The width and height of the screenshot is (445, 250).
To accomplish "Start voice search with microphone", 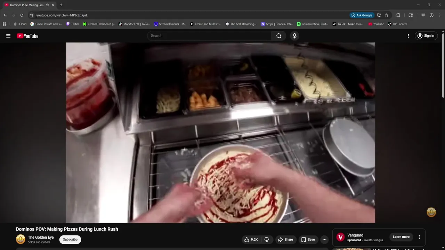I will point(294,36).
